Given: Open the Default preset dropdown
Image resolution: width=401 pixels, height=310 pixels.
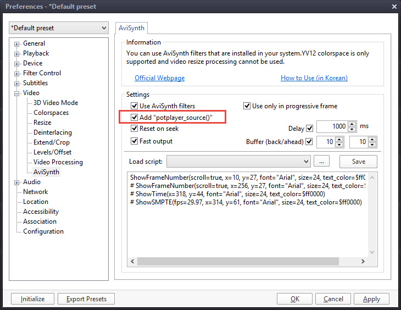Looking at the screenshot, I should point(59,28).
